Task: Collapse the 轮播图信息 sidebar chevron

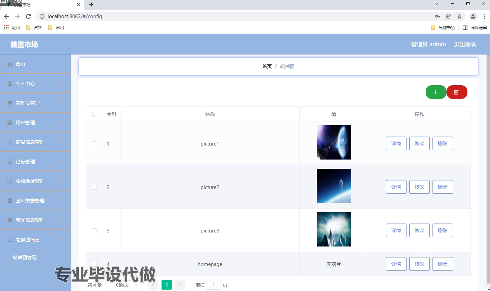Action: [62, 239]
